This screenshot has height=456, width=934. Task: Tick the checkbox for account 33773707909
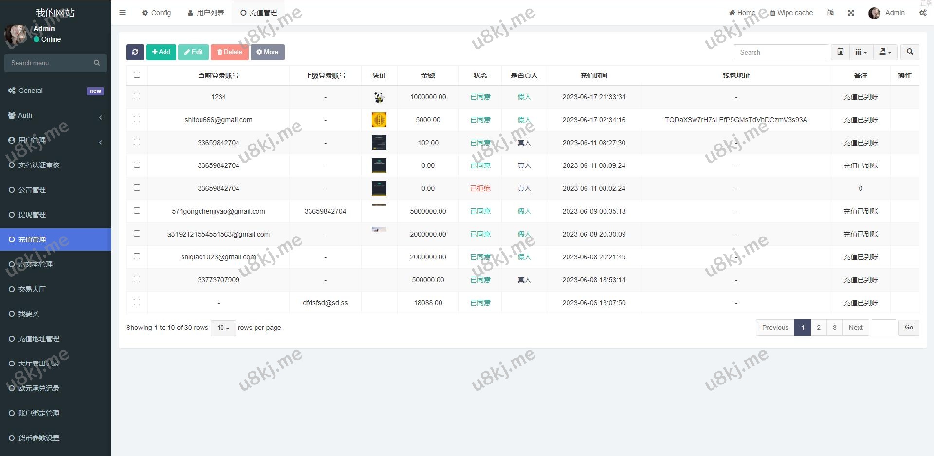pyautogui.click(x=137, y=279)
